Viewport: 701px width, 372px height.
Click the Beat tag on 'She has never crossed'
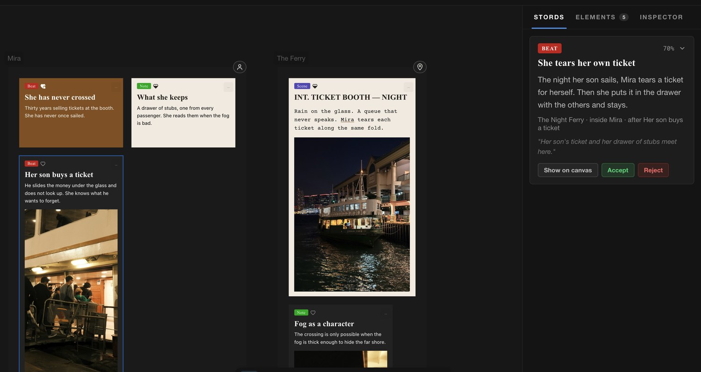(31, 86)
